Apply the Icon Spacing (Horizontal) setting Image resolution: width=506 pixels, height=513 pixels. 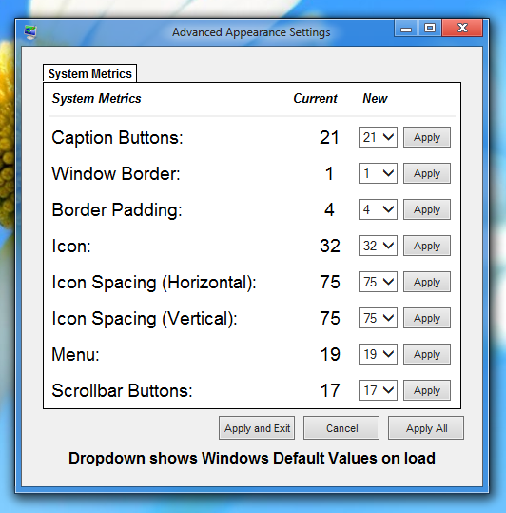pyautogui.click(x=427, y=282)
